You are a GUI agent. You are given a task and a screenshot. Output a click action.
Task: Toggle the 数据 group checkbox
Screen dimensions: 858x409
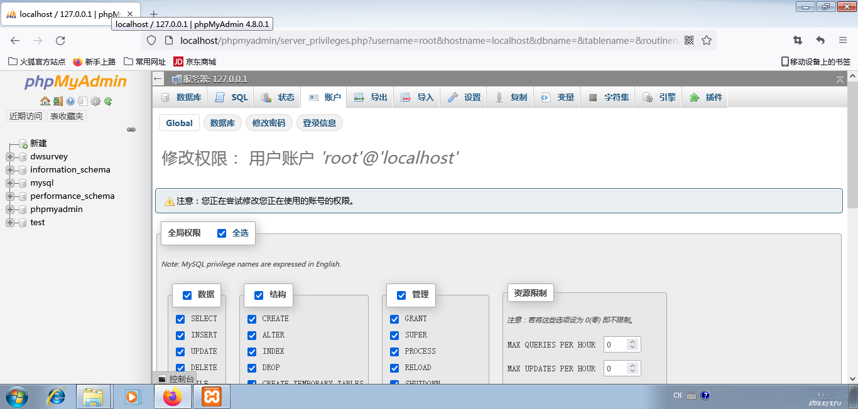coord(187,295)
